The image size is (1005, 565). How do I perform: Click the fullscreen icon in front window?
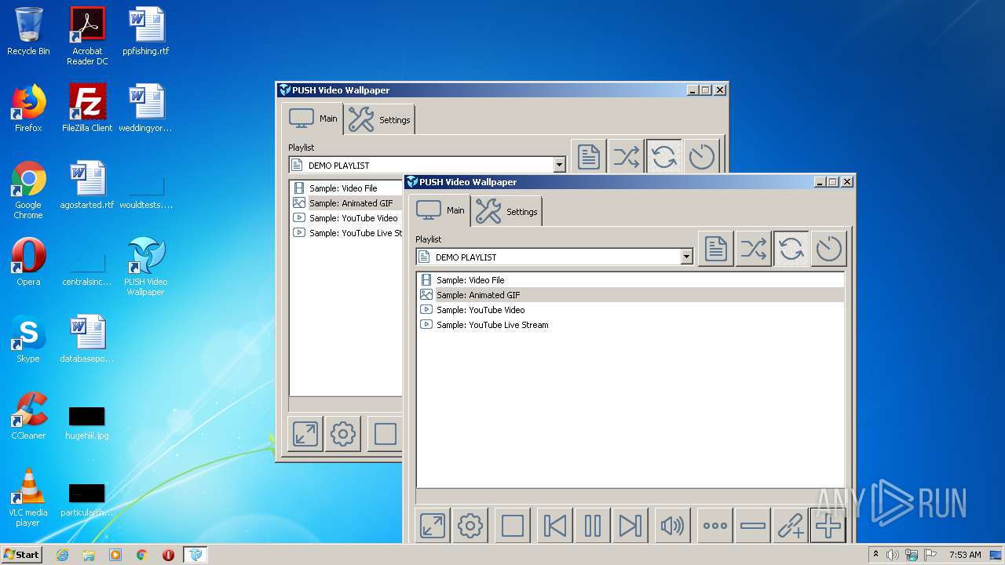tap(433, 526)
